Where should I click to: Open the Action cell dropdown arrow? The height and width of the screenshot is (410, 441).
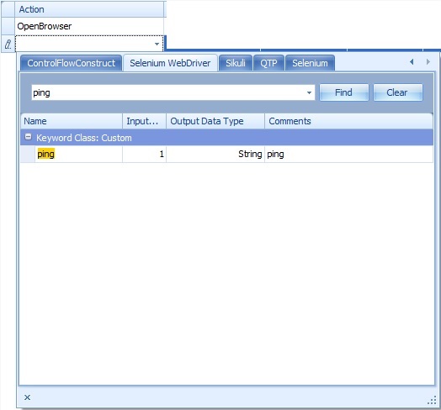coord(157,44)
